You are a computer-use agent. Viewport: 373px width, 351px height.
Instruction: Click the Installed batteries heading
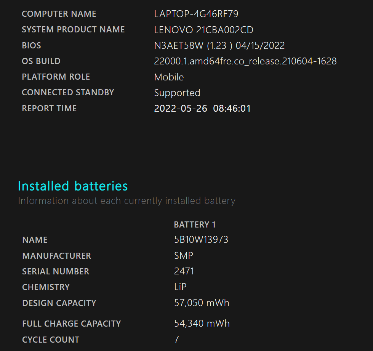[73, 186]
